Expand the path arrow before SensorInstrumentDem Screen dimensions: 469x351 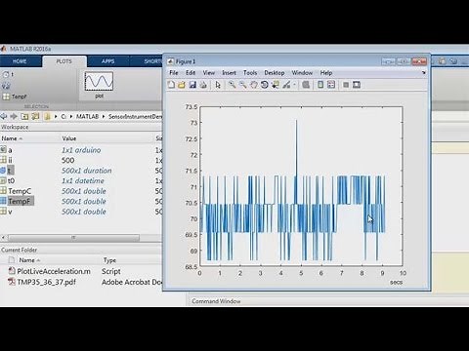tap(104, 116)
